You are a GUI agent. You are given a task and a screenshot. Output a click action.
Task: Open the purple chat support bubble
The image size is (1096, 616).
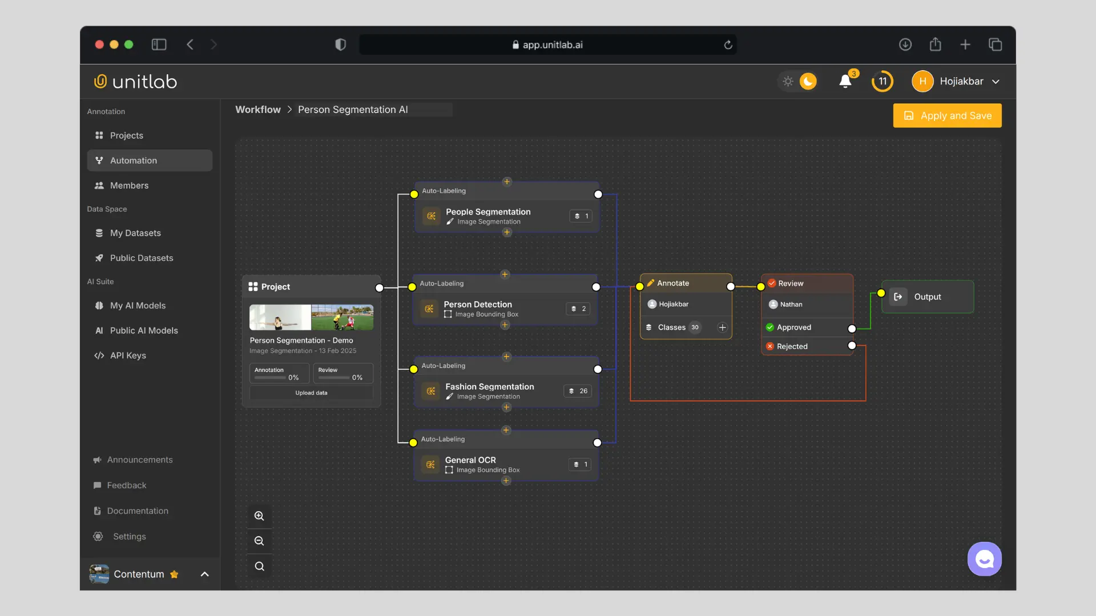pyautogui.click(x=984, y=559)
